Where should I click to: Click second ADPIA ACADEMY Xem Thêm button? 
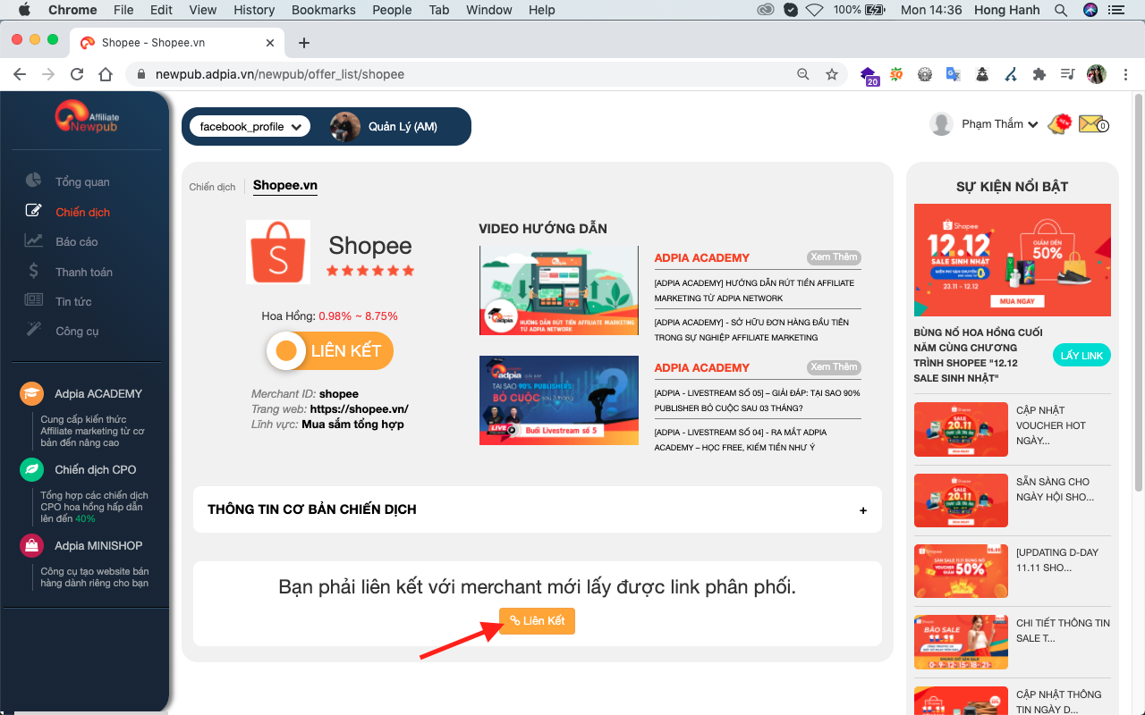pos(834,367)
